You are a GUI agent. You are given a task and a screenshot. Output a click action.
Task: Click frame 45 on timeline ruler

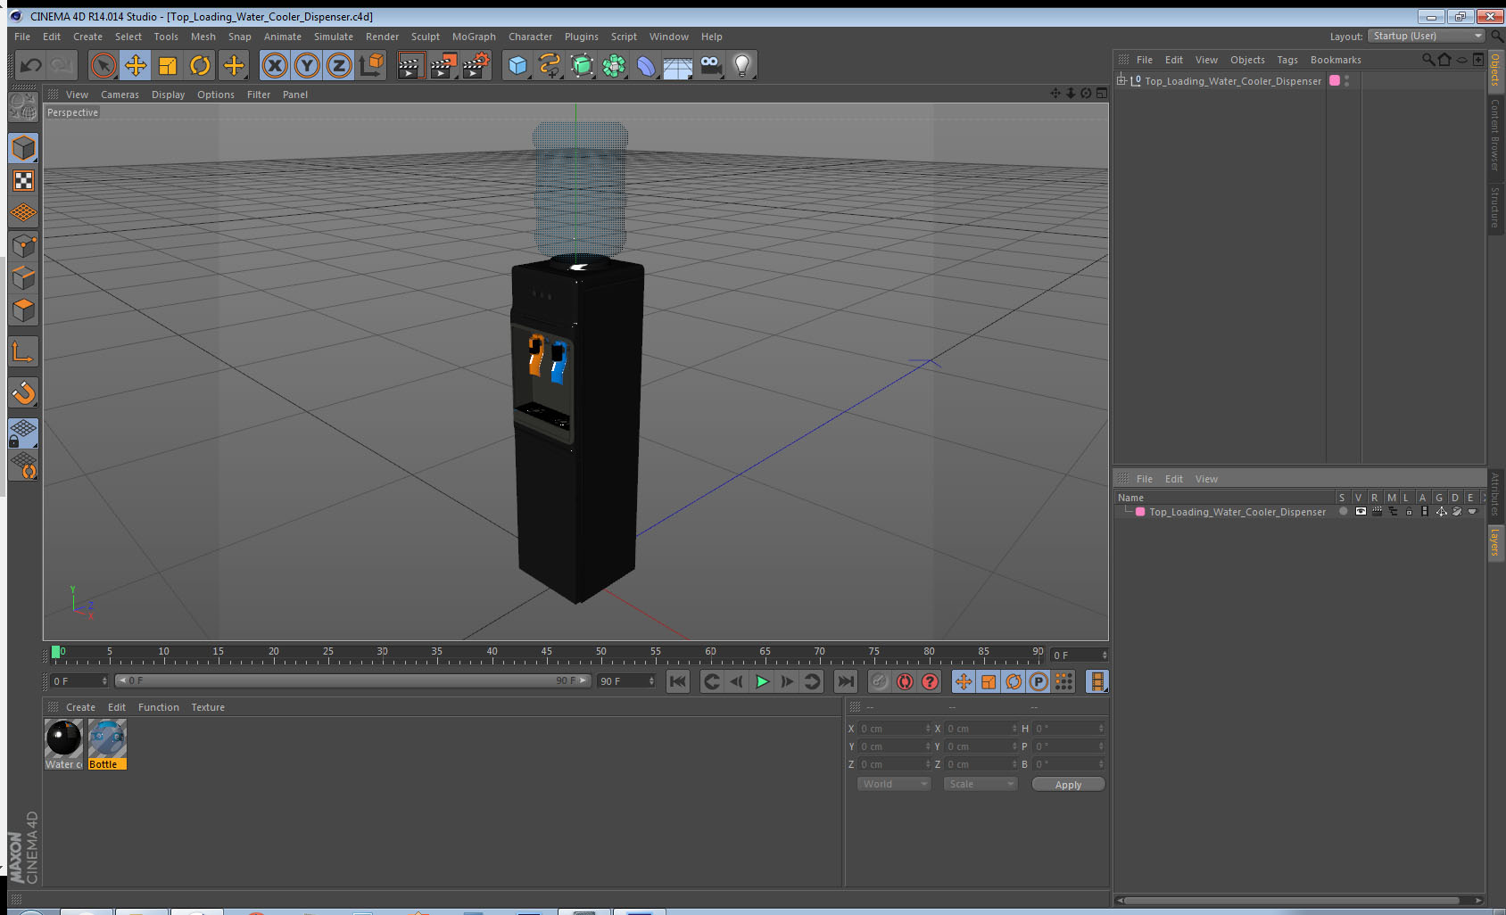pyautogui.click(x=547, y=654)
